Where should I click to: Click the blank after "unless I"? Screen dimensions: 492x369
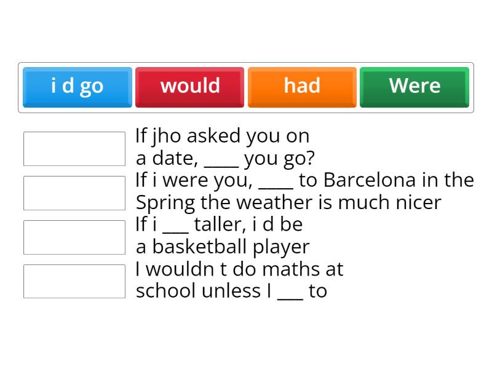click(x=290, y=294)
